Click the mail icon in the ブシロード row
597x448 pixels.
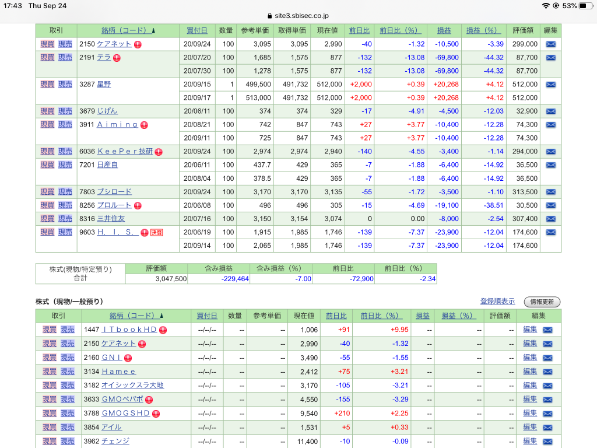[550, 192]
